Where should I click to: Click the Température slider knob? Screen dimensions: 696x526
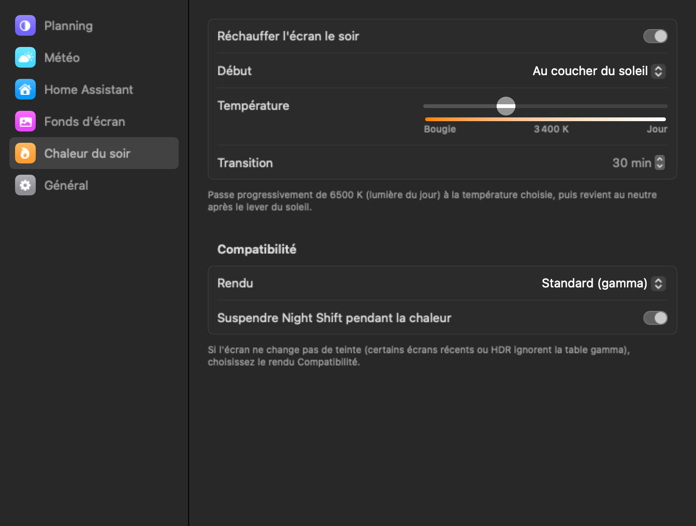[x=506, y=106]
